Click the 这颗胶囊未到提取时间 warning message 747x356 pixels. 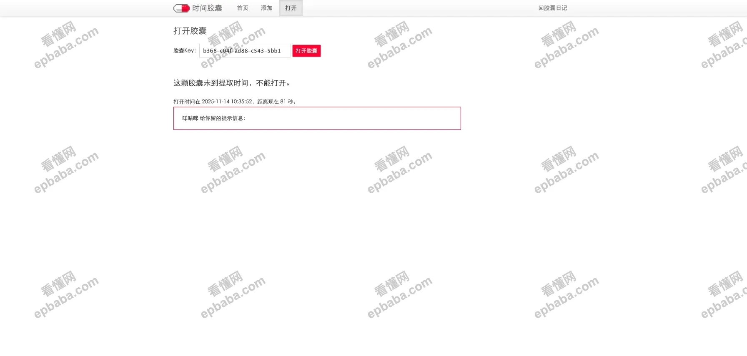tap(232, 83)
